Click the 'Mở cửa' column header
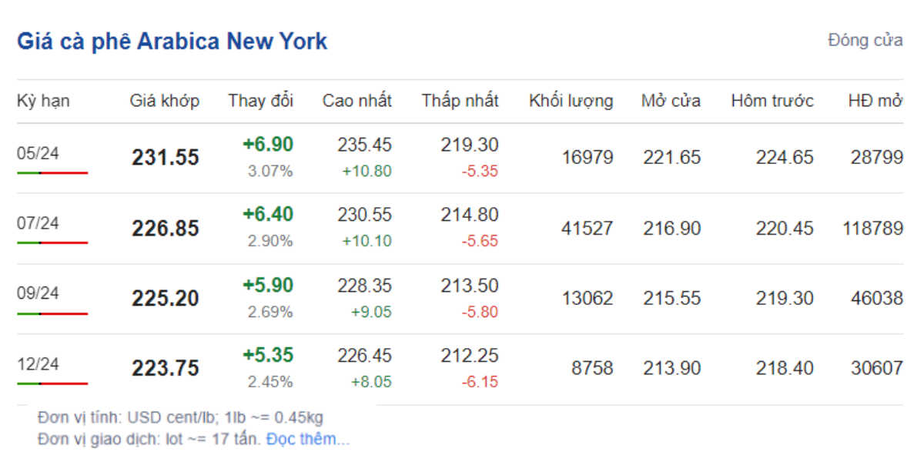Screen dimensions: 924x462 [x=671, y=101]
